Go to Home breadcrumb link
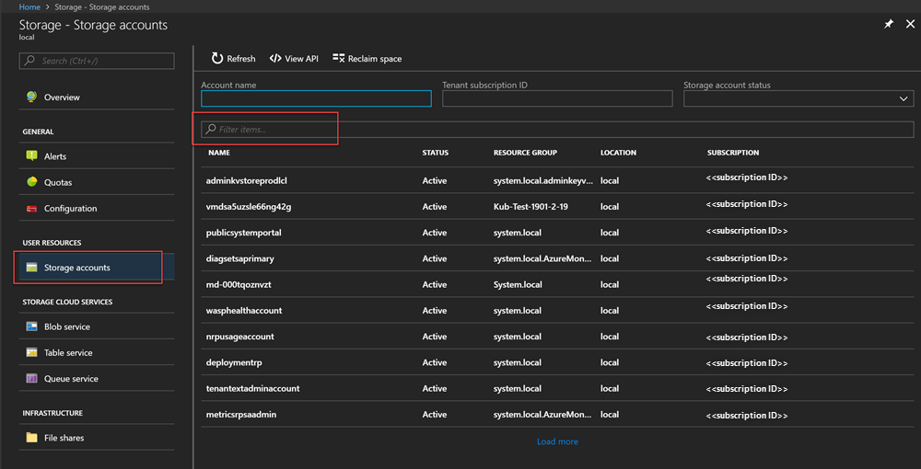 (29, 6)
